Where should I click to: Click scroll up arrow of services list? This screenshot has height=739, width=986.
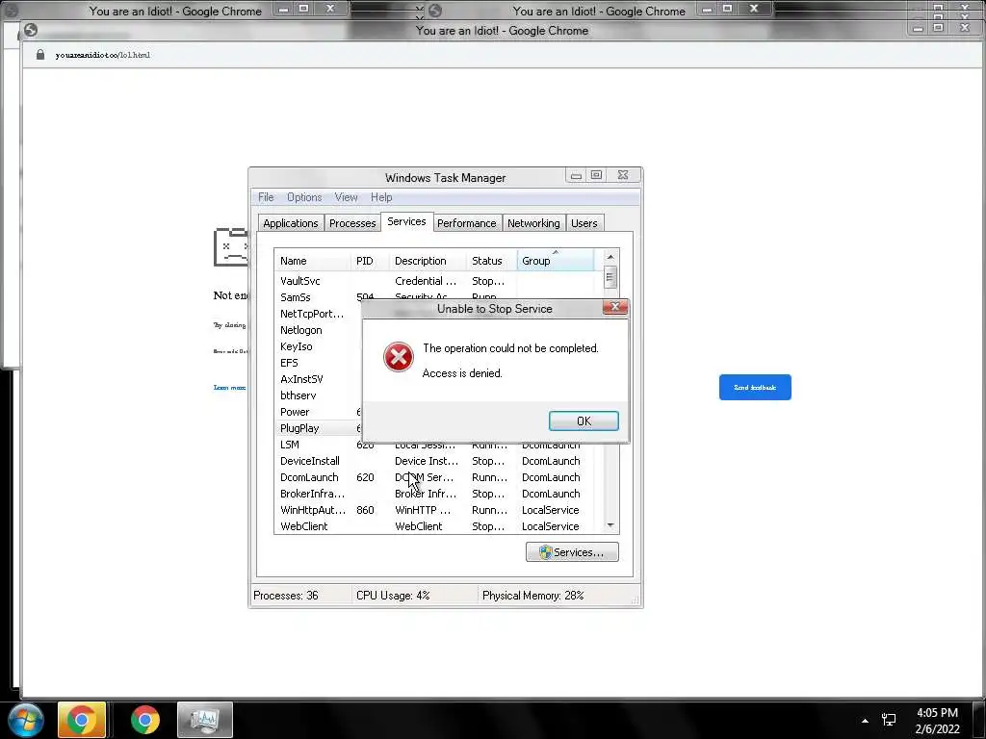(610, 257)
